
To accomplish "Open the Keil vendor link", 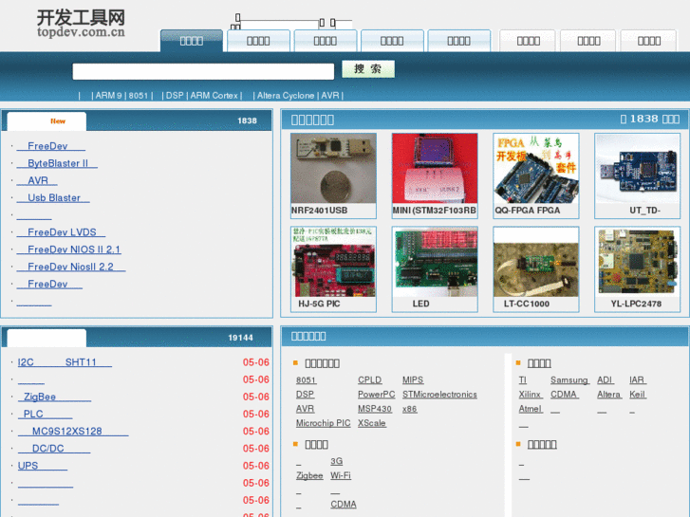I will click(638, 395).
